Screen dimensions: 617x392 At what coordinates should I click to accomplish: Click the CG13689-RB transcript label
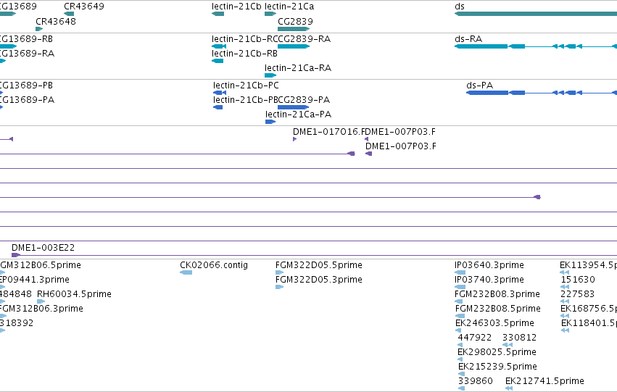tap(26, 39)
